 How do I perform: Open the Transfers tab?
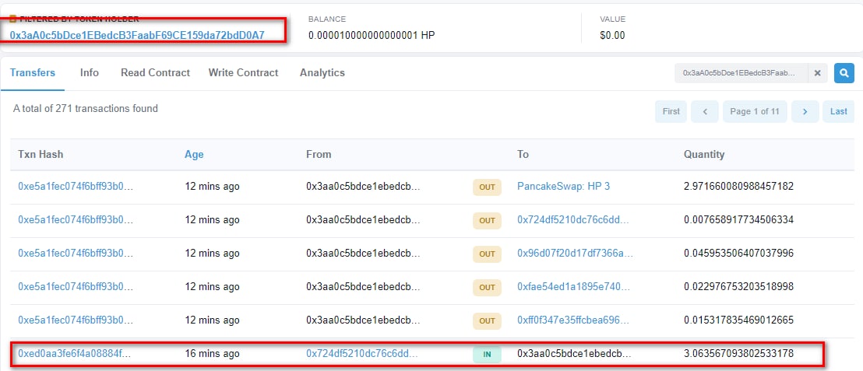[33, 72]
